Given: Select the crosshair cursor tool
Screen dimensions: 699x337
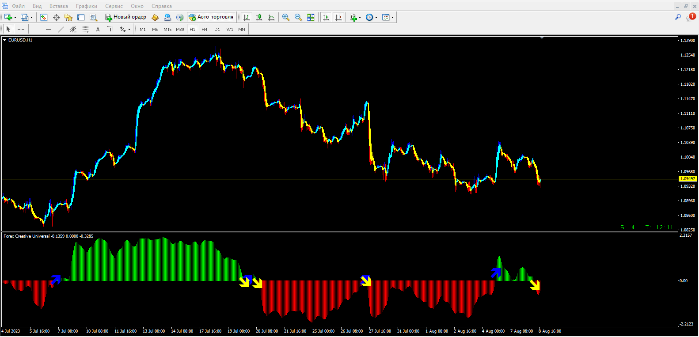Looking at the screenshot, I should click(21, 29).
